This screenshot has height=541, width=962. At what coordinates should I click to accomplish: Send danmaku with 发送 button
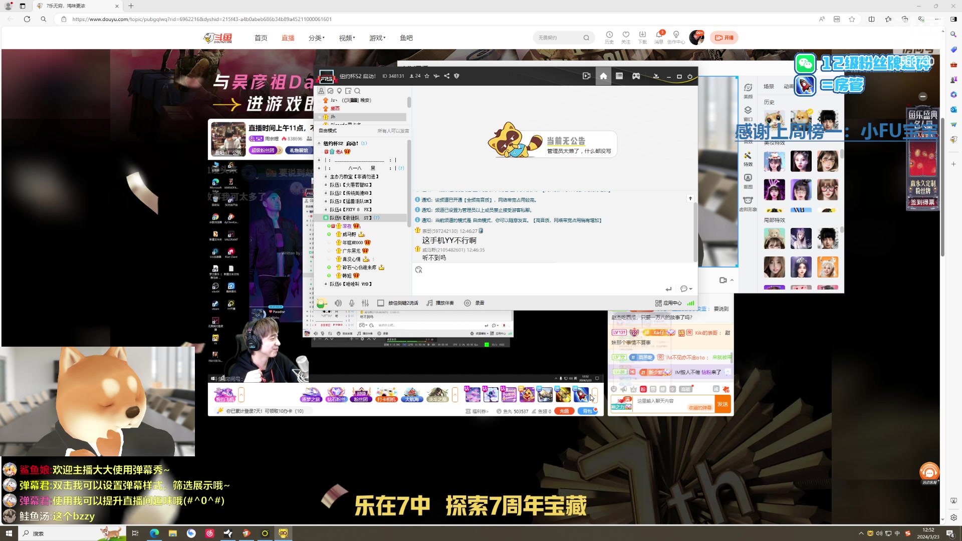[723, 404]
